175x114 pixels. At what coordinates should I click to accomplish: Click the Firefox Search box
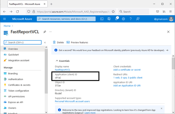(133, 11)
